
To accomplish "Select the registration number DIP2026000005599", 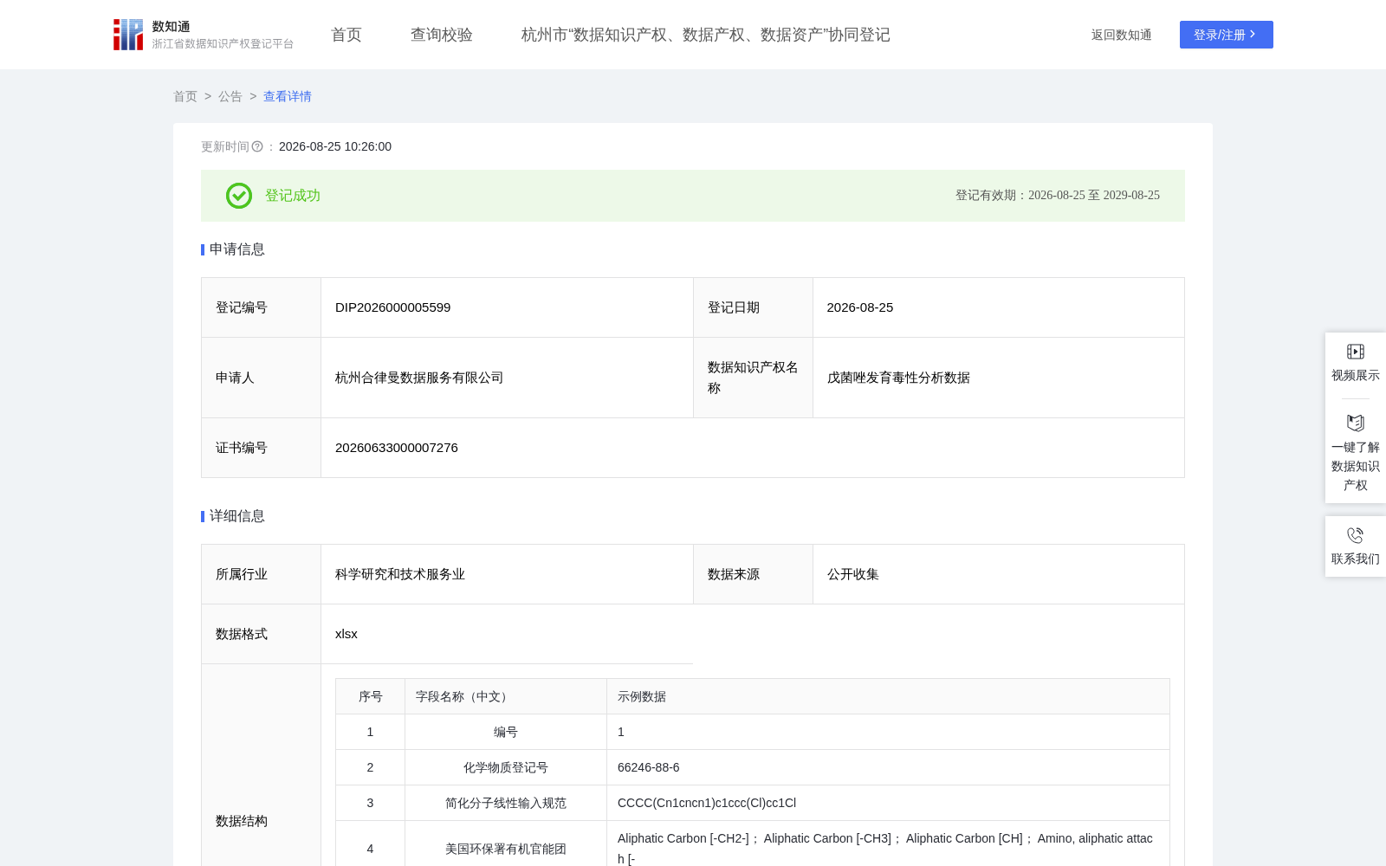I will point(393,307).
